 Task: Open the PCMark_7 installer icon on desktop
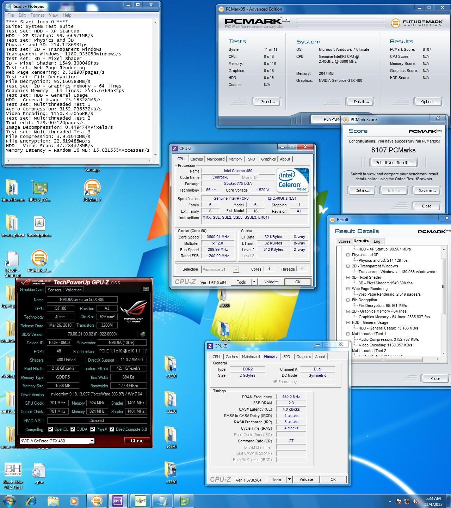click(39, 261)
